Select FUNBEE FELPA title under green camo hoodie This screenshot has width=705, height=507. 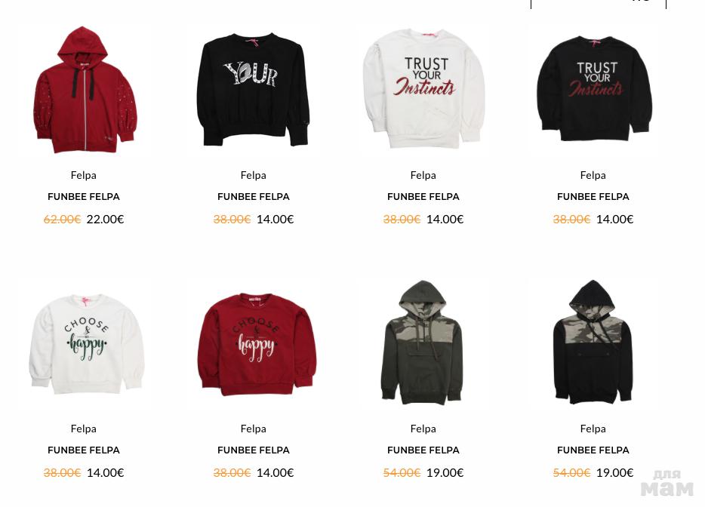pyautogui.click(x=423, y=450)
